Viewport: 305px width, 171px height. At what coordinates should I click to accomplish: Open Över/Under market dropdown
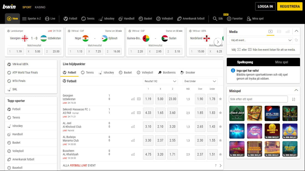(200, 81)
